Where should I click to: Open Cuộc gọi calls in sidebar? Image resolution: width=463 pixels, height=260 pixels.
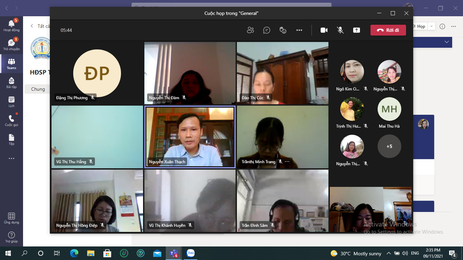[x=12, y=120]
